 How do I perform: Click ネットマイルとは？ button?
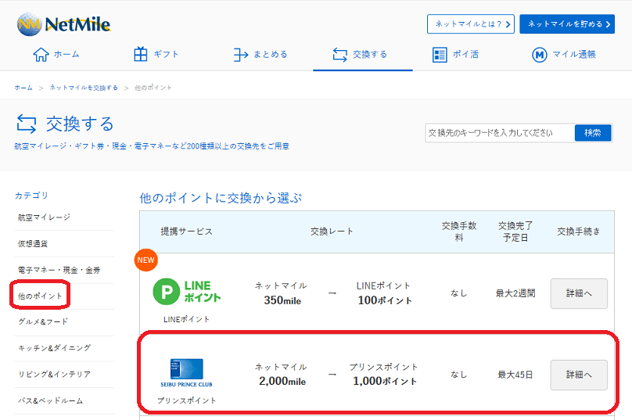point(471,24)
